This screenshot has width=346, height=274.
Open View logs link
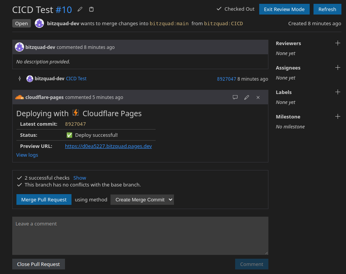point(27,155)
